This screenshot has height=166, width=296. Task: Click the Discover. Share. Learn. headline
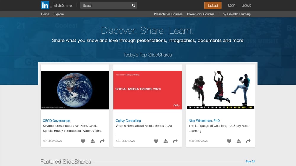(x=147, y=31)
